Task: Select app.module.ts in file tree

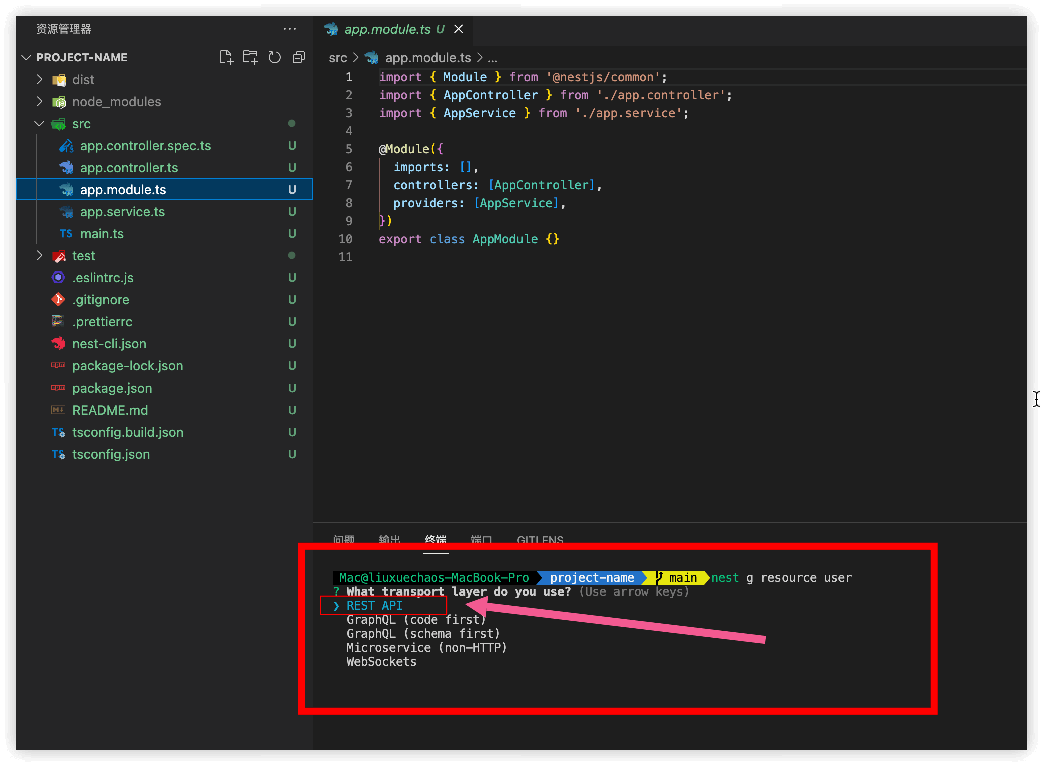Action: pyautogui.click(x=164, y=190)
